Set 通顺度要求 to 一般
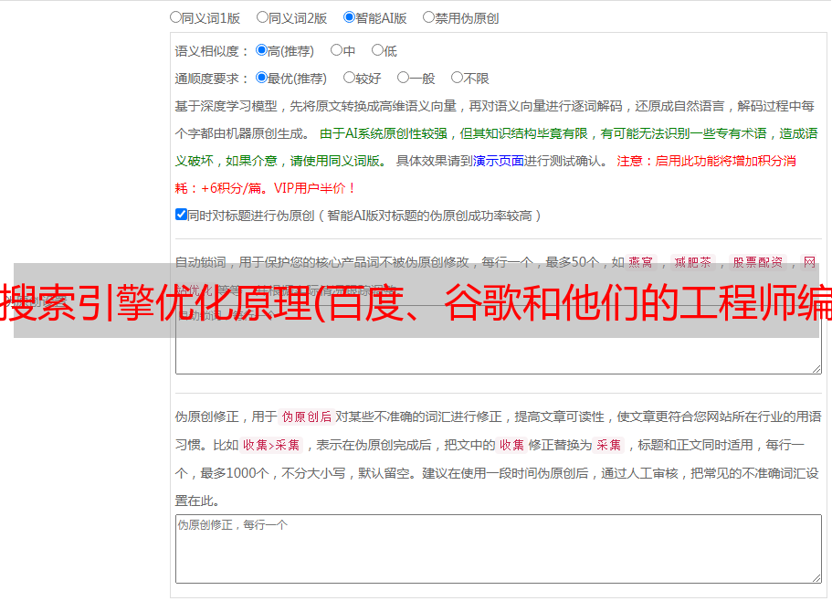This screenshot has width=832, height=601. (x=404, y=78)
